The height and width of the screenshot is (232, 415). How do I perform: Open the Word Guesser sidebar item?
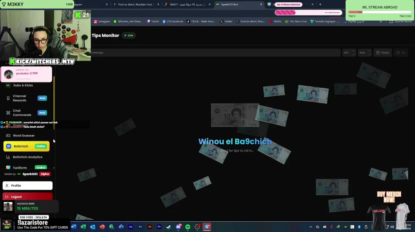(x=27, y=136)
